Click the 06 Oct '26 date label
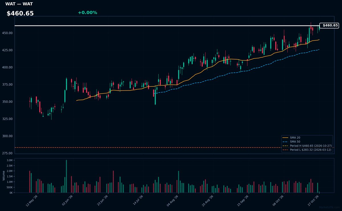The image size is (342, 211). 278,200
